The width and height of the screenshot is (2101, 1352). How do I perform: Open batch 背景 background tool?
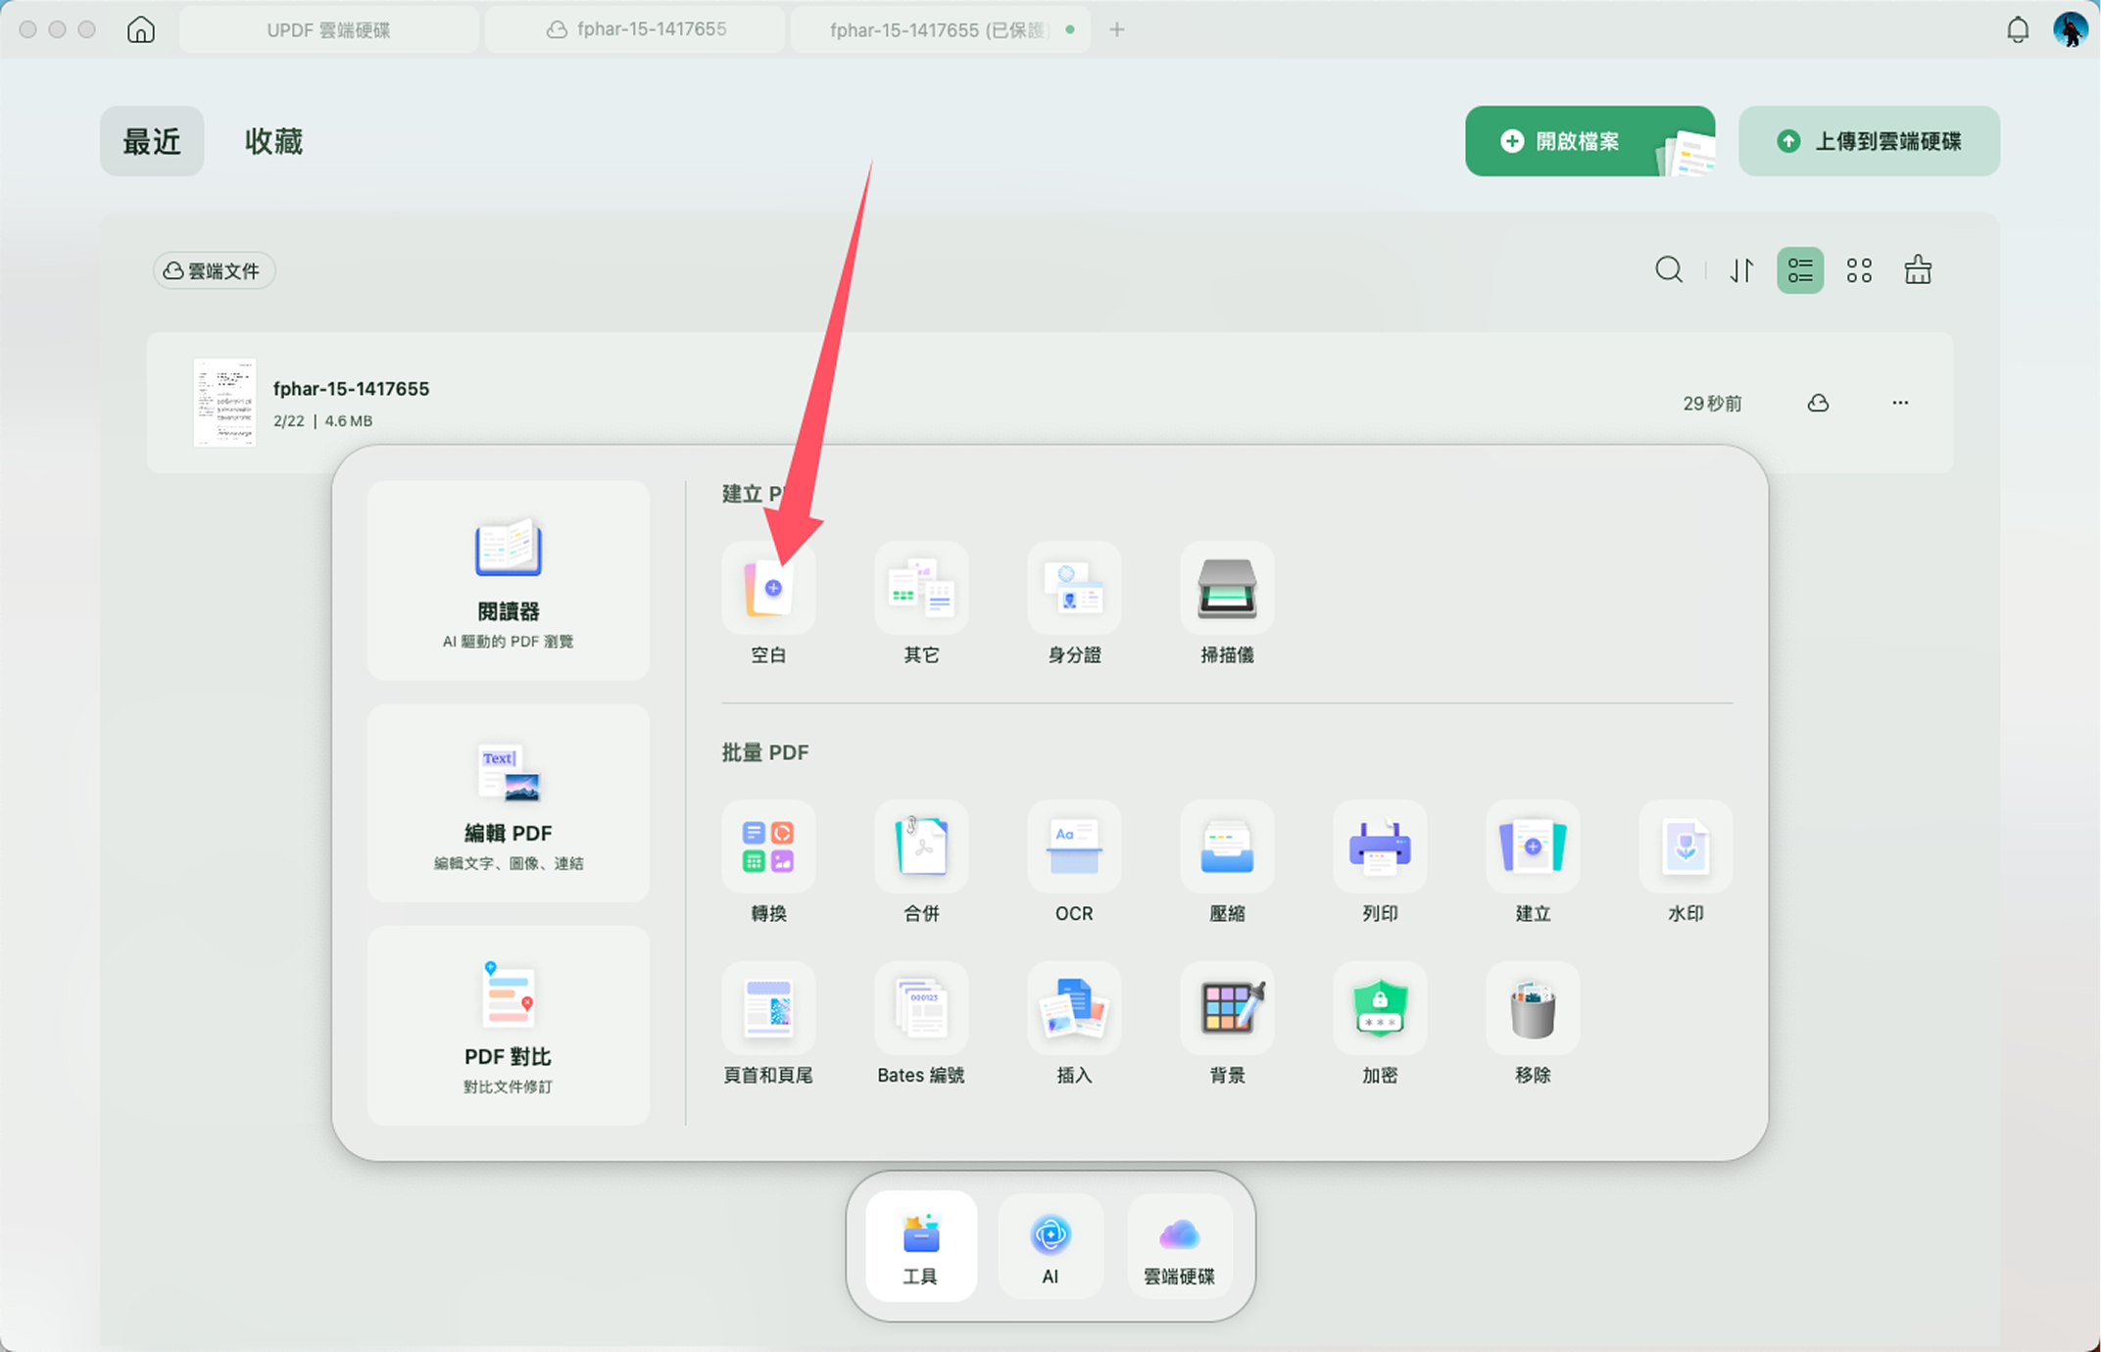pos(1227,1008)
